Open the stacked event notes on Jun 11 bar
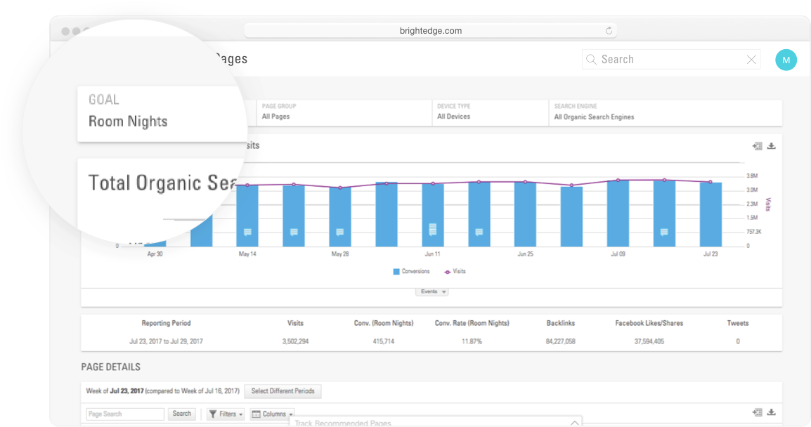811x427 pixels. (x=433, y=230)
